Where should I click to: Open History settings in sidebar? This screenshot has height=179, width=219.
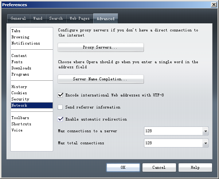pyautogui.click(x=32, y=87)
